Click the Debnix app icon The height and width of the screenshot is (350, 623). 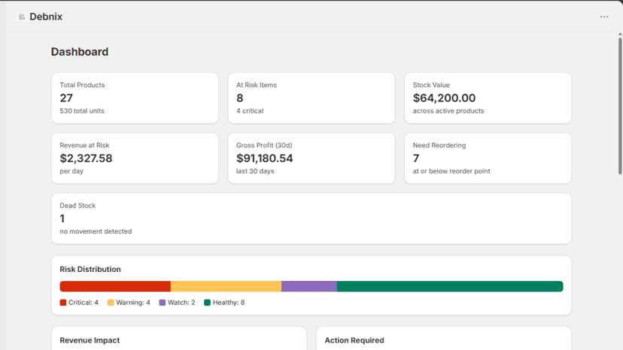(22, 17)
